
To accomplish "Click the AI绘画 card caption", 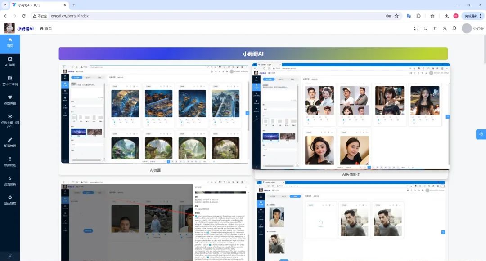I will (155, 170).
